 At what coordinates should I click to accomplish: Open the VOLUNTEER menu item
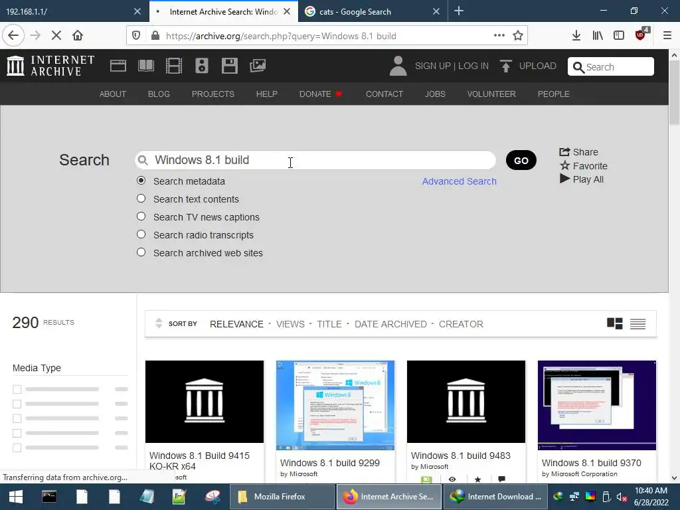pyautogui.click(x=491, y=94)
